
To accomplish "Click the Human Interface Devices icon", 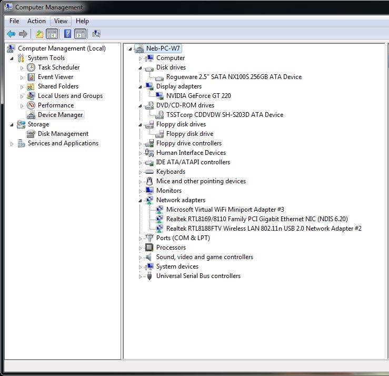I will pos(149,153).
